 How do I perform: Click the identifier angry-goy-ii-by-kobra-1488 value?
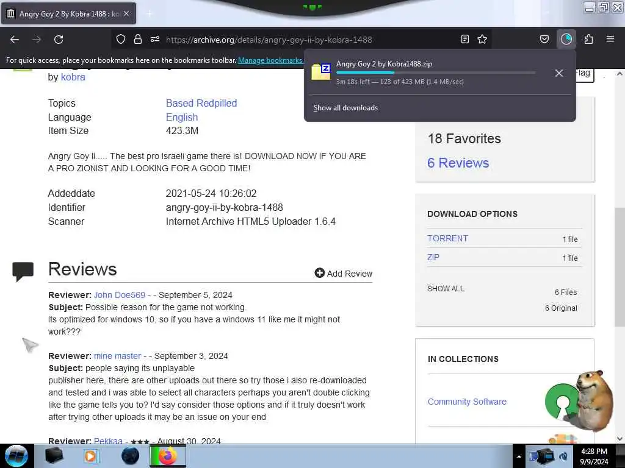224,207
